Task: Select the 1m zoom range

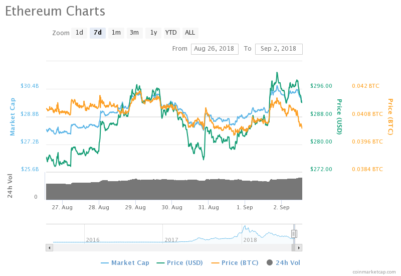Action: 116,33
